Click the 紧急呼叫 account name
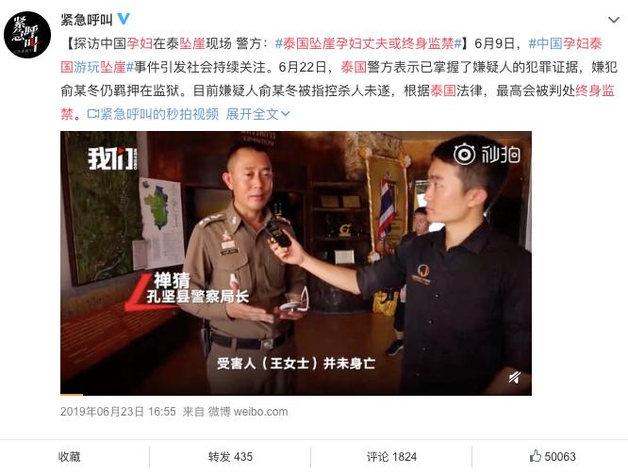 87,19
